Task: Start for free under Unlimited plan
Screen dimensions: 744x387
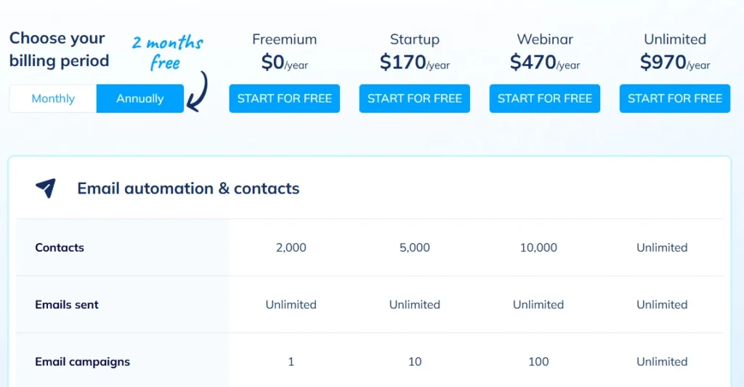Action: (x=675, y=99)
